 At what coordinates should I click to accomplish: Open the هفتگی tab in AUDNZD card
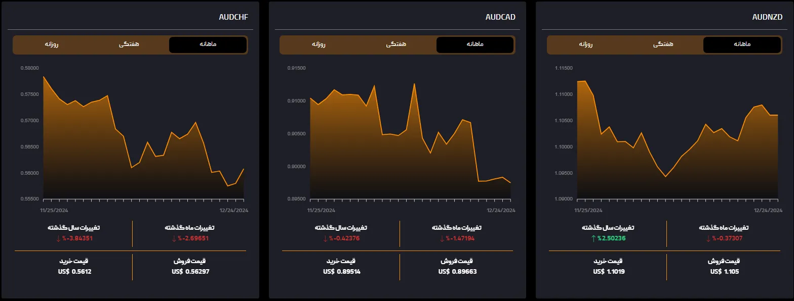click(x=663, y=44)
